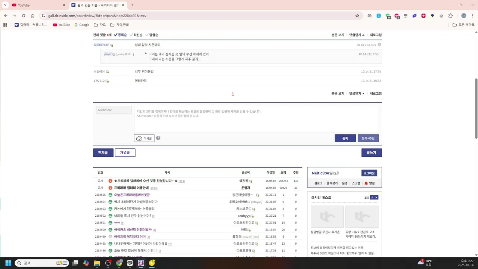The image size is (478, 269).
Task: Sort comments by 등록순
Action: point(120,35)
